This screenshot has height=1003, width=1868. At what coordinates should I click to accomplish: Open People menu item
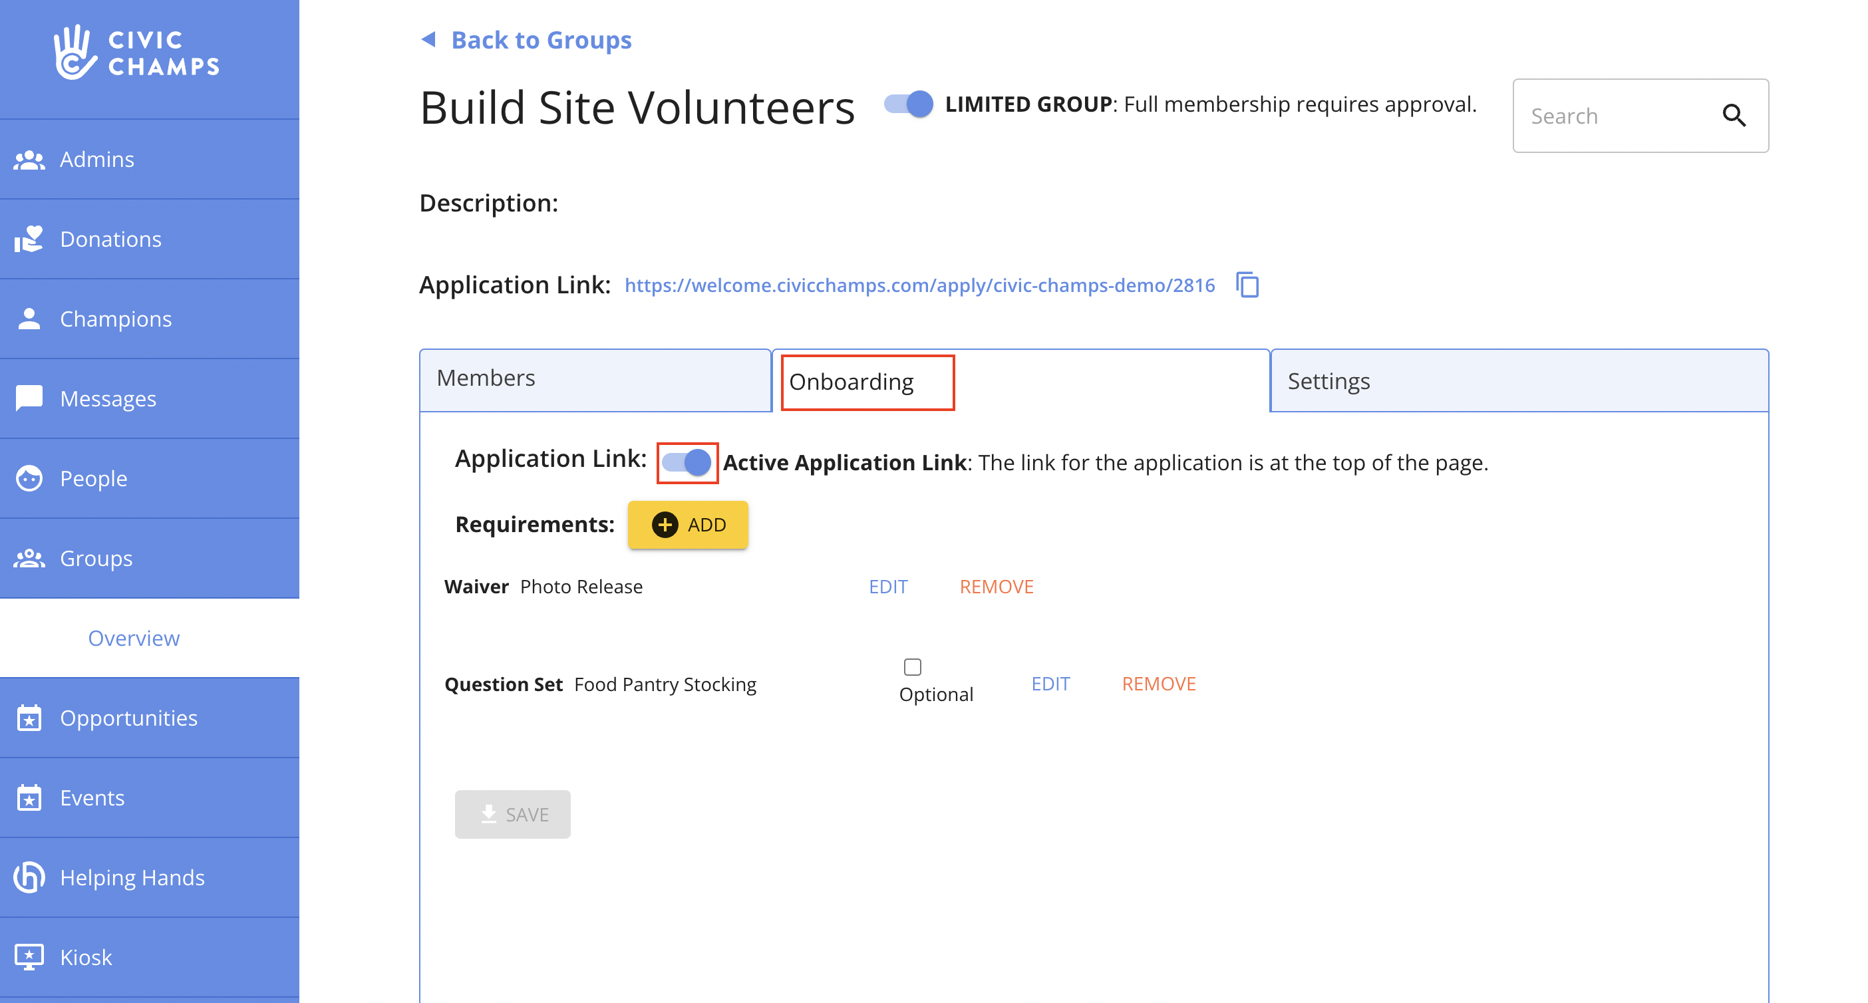click(x=150, y=479)
